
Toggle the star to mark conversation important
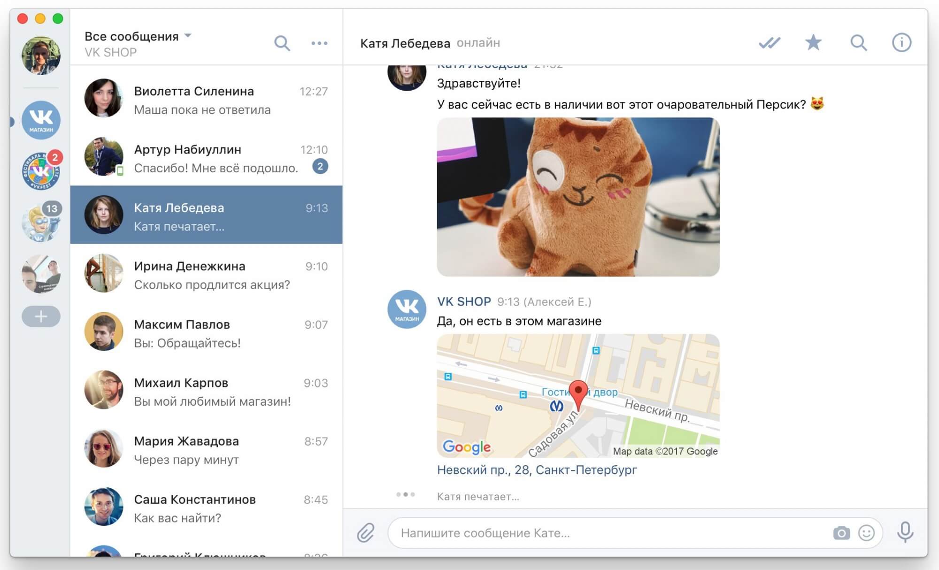813,43
